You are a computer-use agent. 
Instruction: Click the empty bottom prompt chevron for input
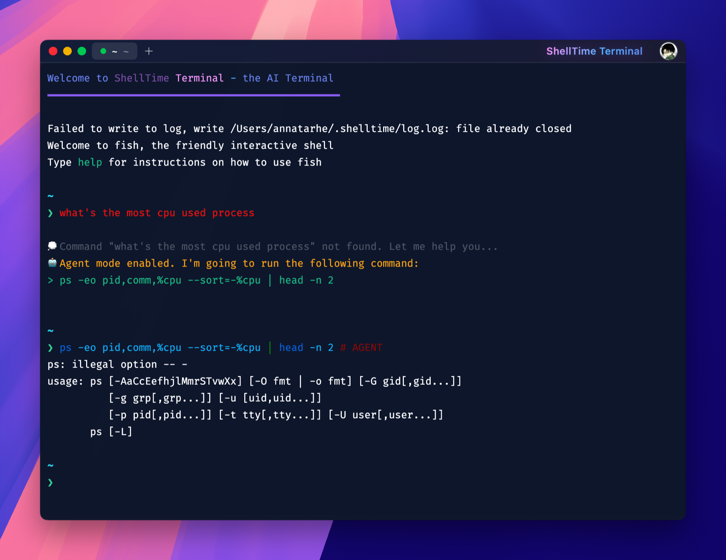(50, 482)
